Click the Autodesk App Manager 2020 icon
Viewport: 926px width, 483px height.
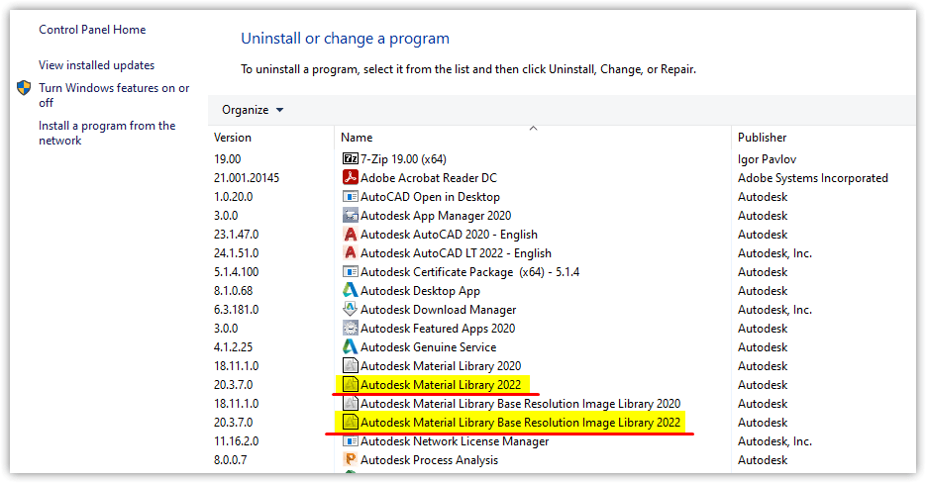point(351,215)
